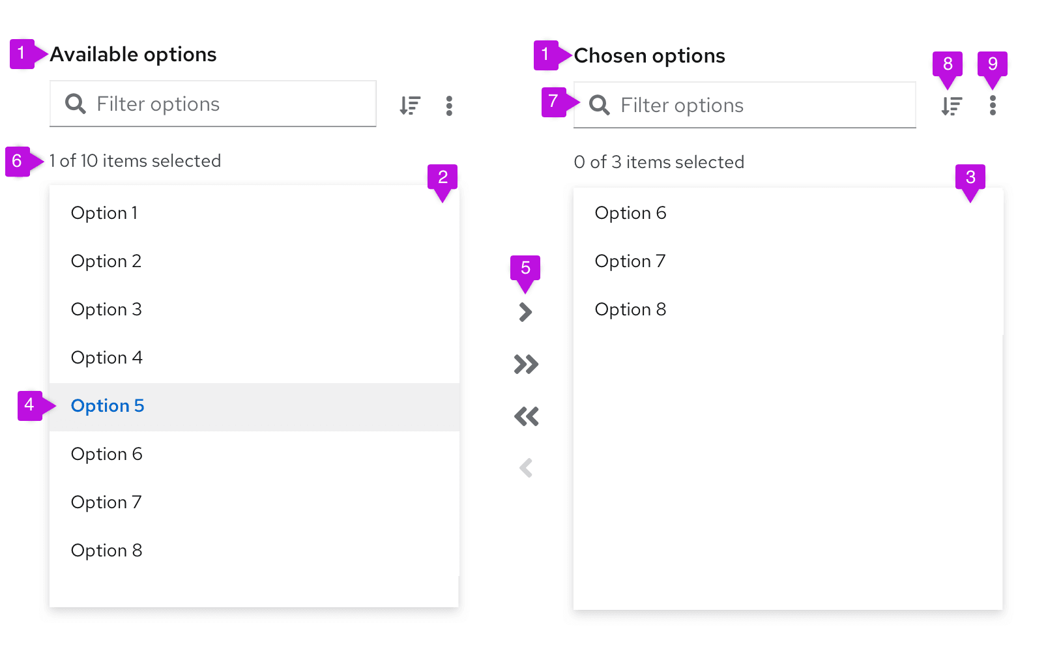
Task: Click the add selected single right arrow
Action: point(525,312)
